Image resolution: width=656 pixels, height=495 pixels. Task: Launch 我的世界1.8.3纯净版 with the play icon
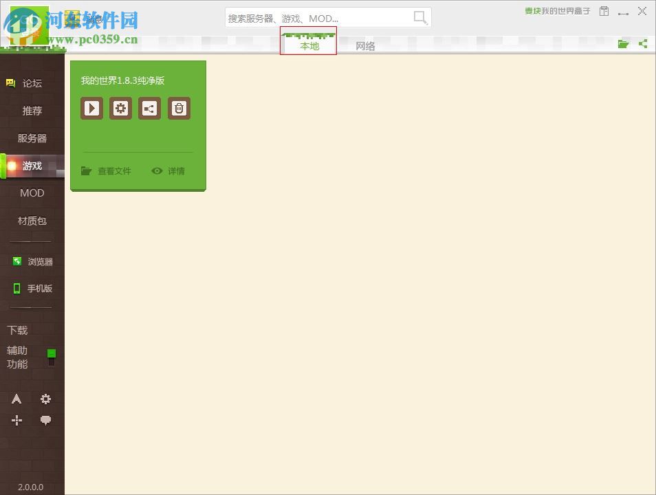[x=91, y=108]
